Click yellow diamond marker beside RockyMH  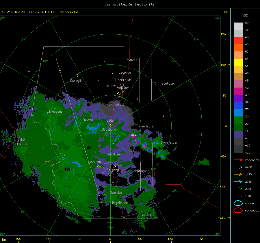[77, 75]
